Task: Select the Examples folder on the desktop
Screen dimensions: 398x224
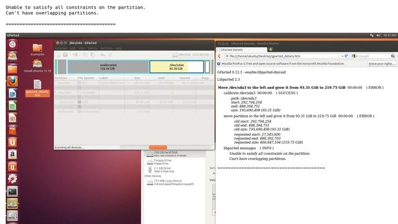Action: (37, 50)
